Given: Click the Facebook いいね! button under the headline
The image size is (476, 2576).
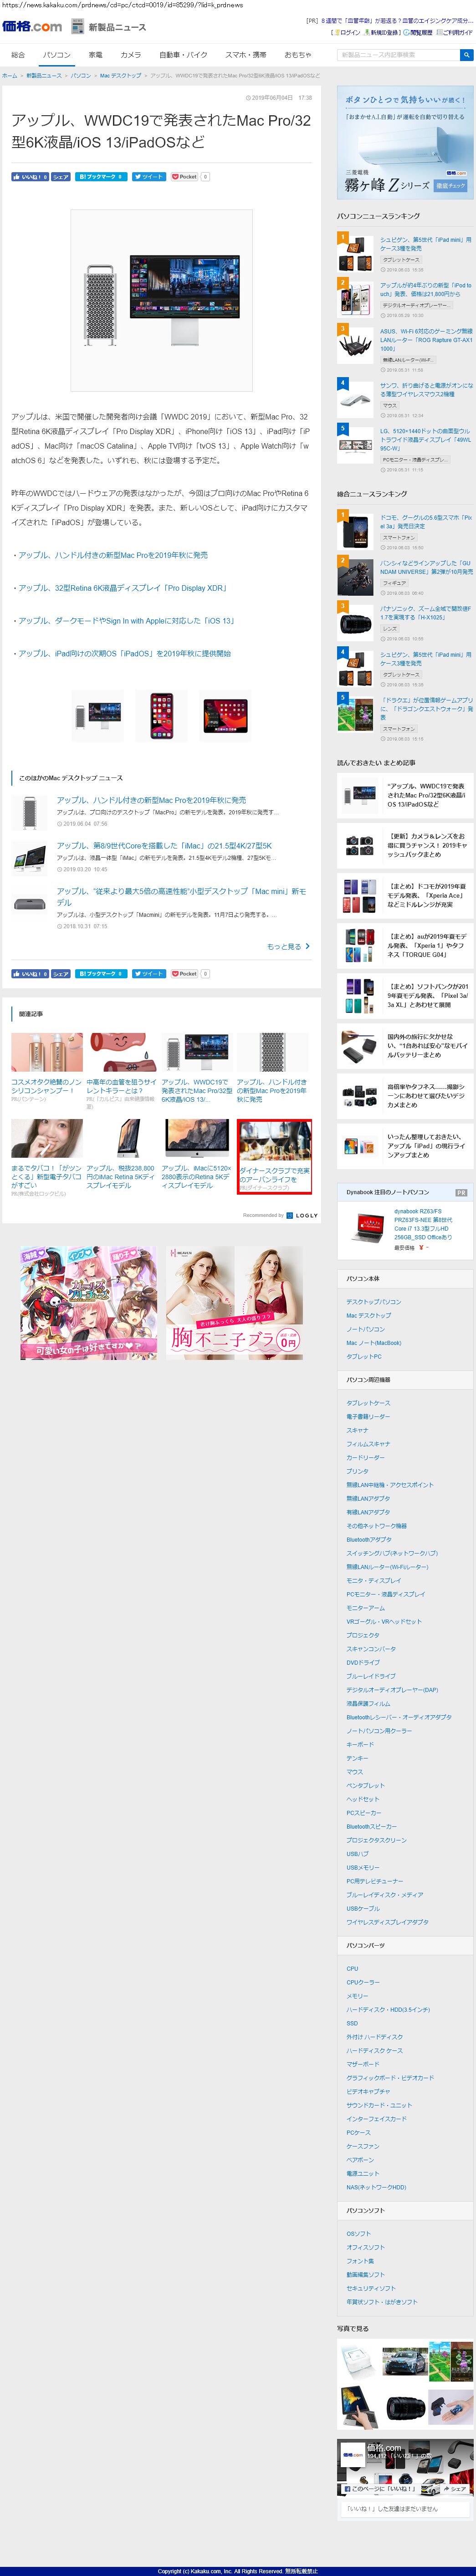Looking at the screenshot, I should tap(30, 177).
